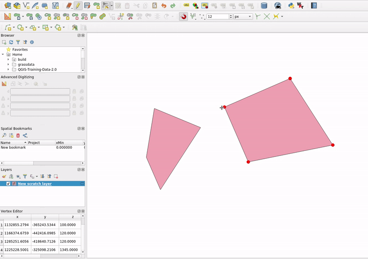Toggle Topological Editing icon
The image size is (368, 259).
(x=258, y=16)
